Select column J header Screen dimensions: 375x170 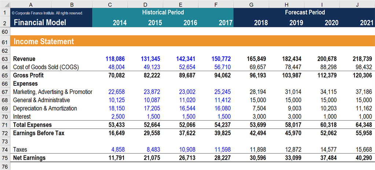click(x=357, y=4)
